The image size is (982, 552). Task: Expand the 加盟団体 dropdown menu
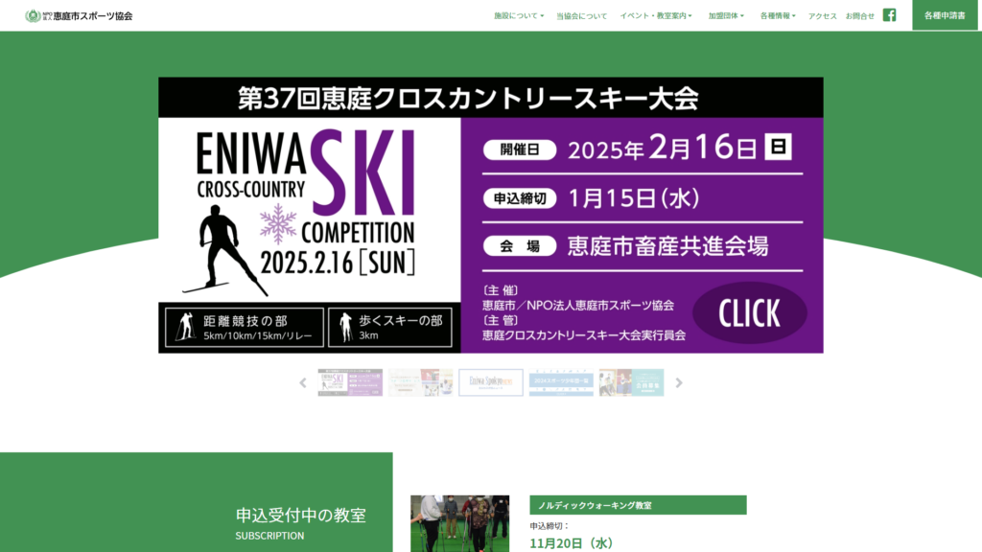[x=726, y=15]
